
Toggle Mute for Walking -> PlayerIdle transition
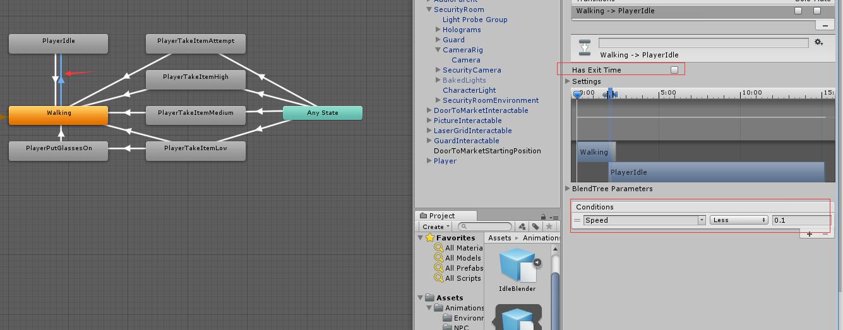coord(817,11)
